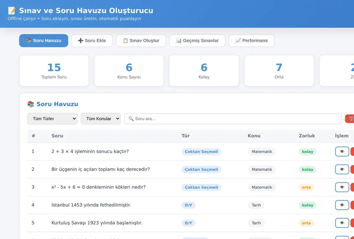Click Matematik tag in row 2
This screenshot has width=354, height=239.
tap(262, 169)
